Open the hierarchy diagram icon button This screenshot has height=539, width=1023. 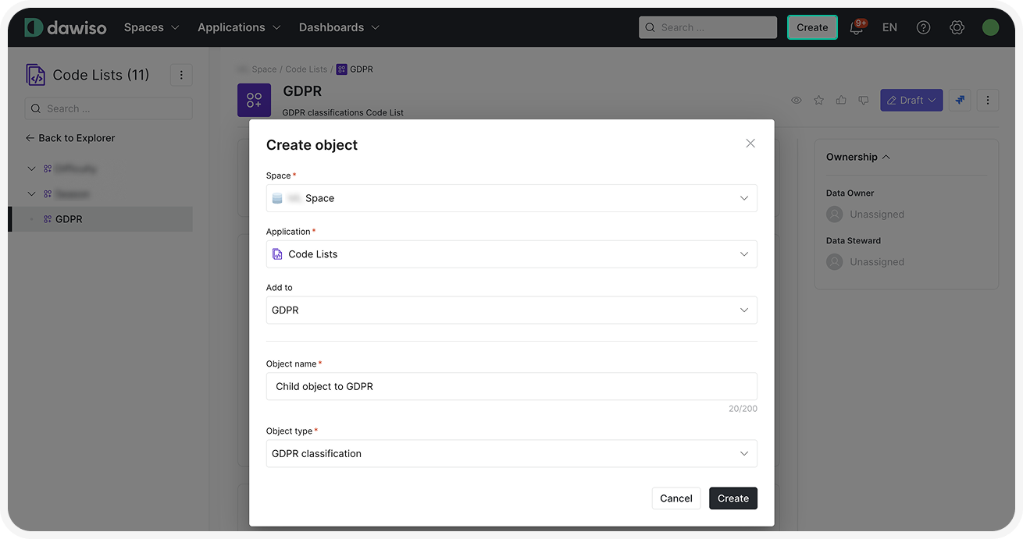point(960,100)
